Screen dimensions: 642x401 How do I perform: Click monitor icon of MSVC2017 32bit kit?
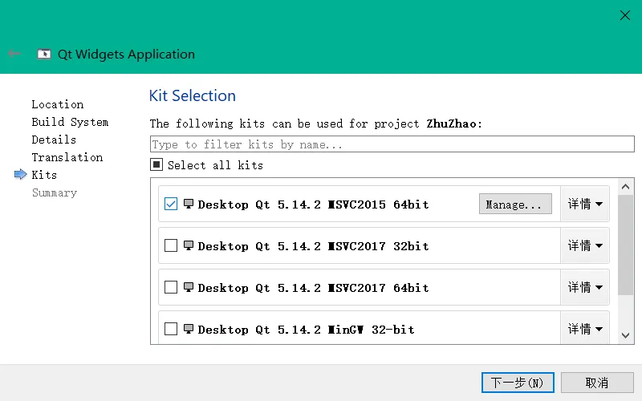point(189,245)
